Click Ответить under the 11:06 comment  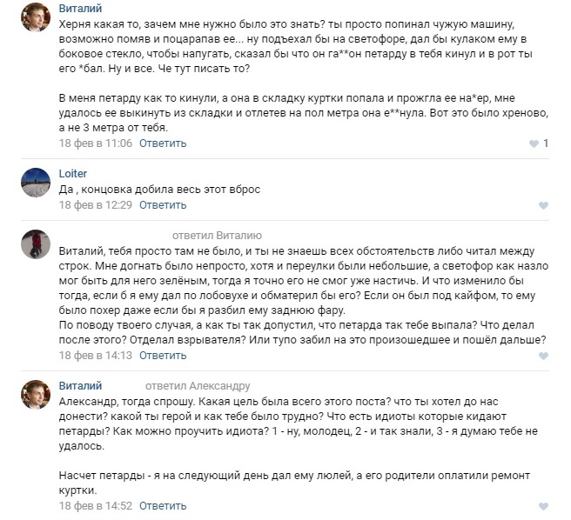[163, 143]
